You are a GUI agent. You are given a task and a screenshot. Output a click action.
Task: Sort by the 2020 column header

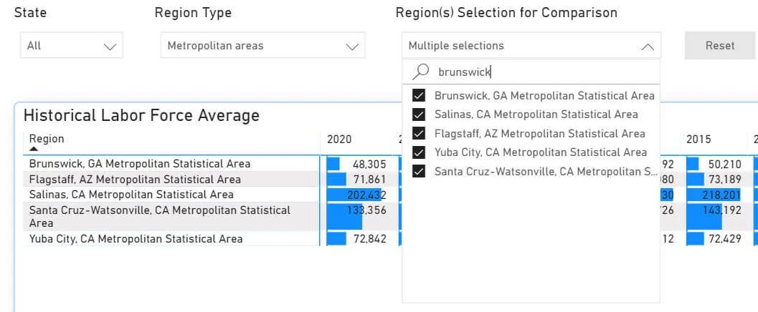pyautogui.click(x=339, y=140)
